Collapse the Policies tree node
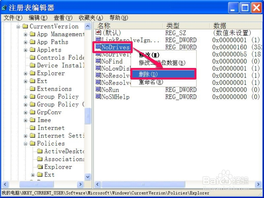Screen dimensions: 264x198 (25, 144)
